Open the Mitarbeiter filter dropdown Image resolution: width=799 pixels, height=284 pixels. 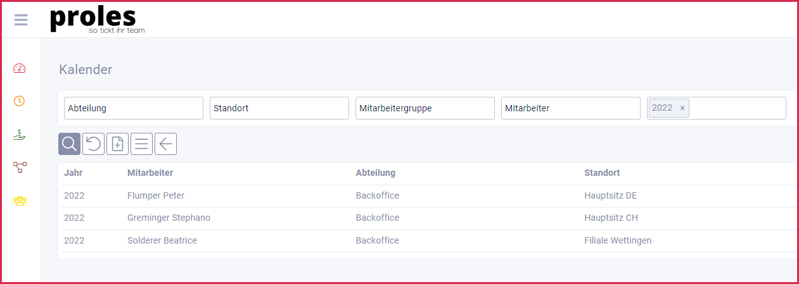pos(570,108)
